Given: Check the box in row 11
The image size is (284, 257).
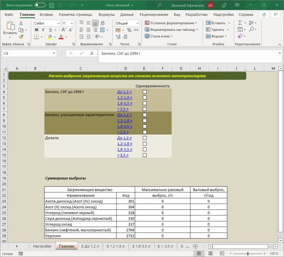Looking at the screenshot, I should pyautogui.click(x=144, y=132).
